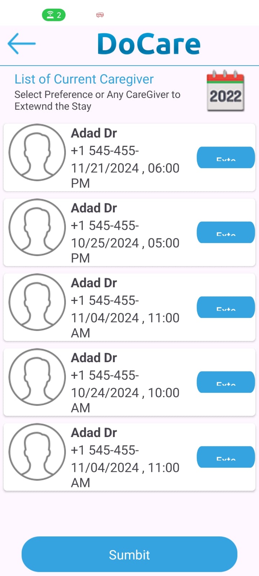Viewport: 259px width, 576px height.
Task: Tap avatar of caregiver dated 10/24/2024
Action: (37, 377)
